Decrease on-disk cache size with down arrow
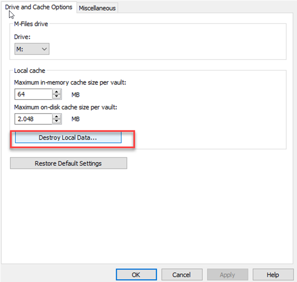This screenshot has width=297, height=282. (57, 121)
